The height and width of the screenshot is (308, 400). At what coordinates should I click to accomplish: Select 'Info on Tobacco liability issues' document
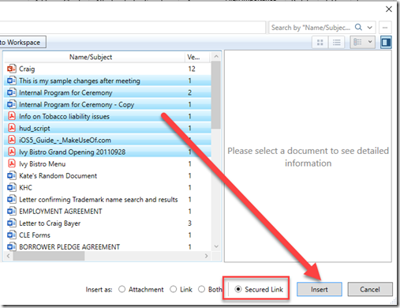(64, 116)
